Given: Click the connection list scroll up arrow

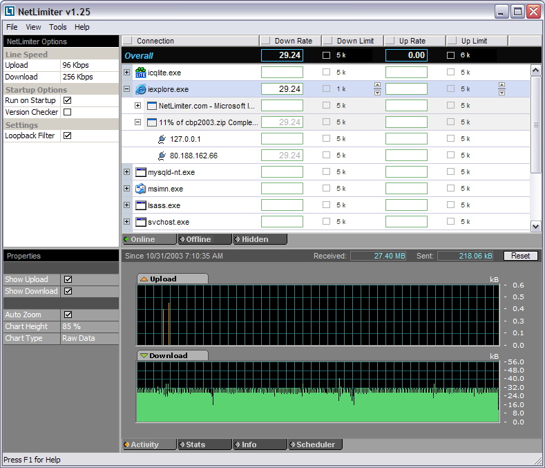Looking at the screenshot, I should (x=535, y=71).
